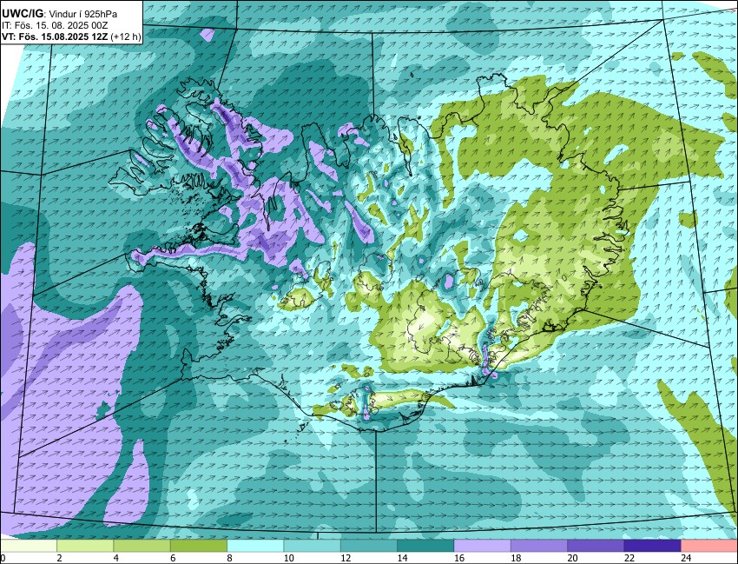Select the pale cyan 8–10 legend swatch
738x564 pixels.
click(255, 546)
